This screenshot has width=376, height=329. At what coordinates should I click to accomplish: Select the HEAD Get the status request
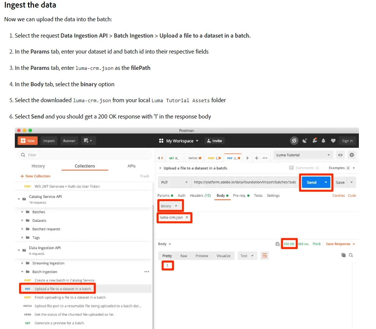point(75,315)
